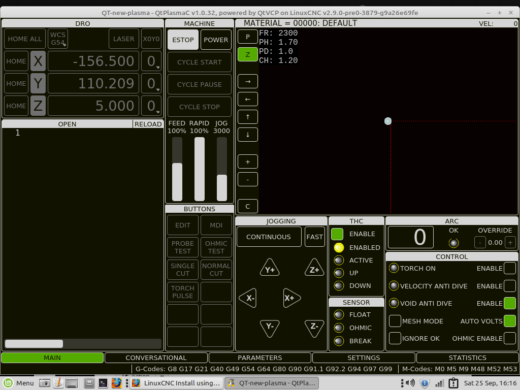
Task: Switch to the STATISTICS tab
Action: (x=467, y=358)
